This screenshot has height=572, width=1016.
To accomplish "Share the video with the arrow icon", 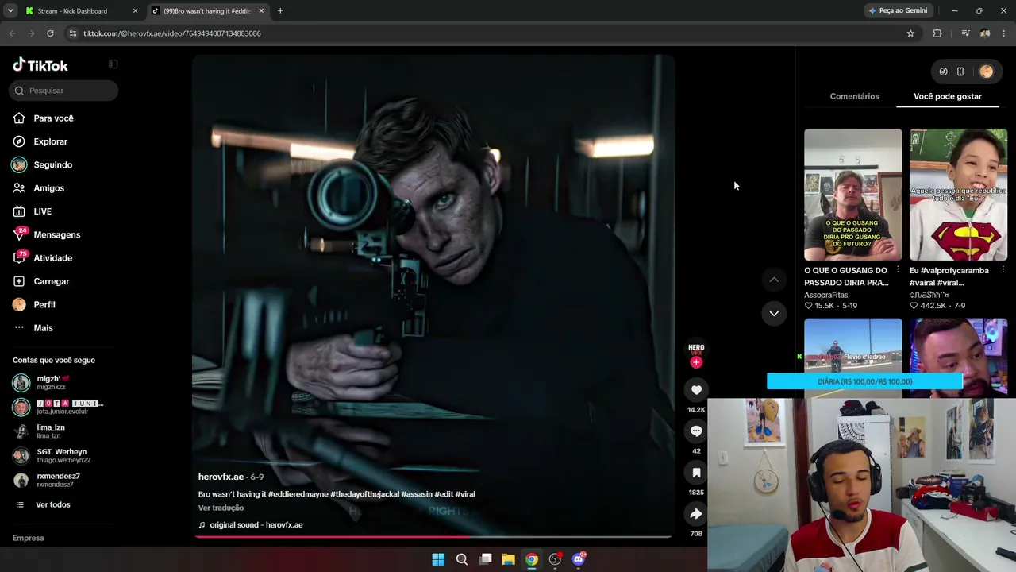I will (x=696, y=514).
